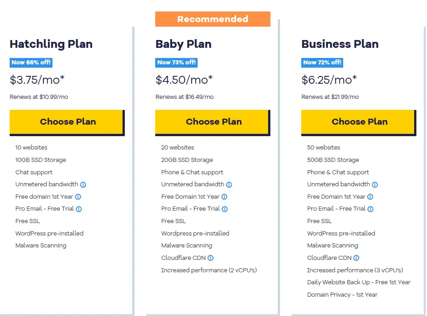Click info icon beside Hatchling Unmetered bandwidth
Image resolution: width=427 pixels, height=316 pixels.
(x=83, y=184)
